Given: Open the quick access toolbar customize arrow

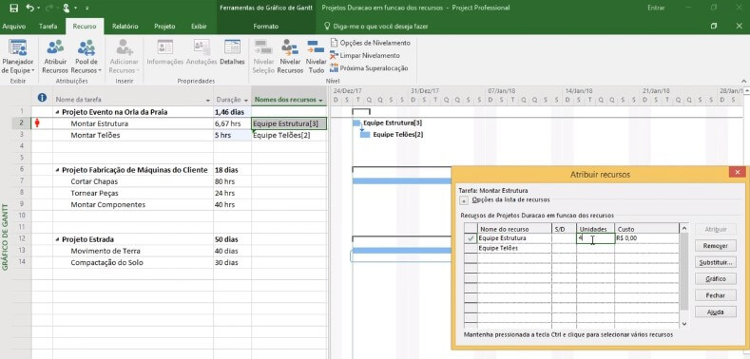Looking at the screenshot, I should click(x=87, y=9).
